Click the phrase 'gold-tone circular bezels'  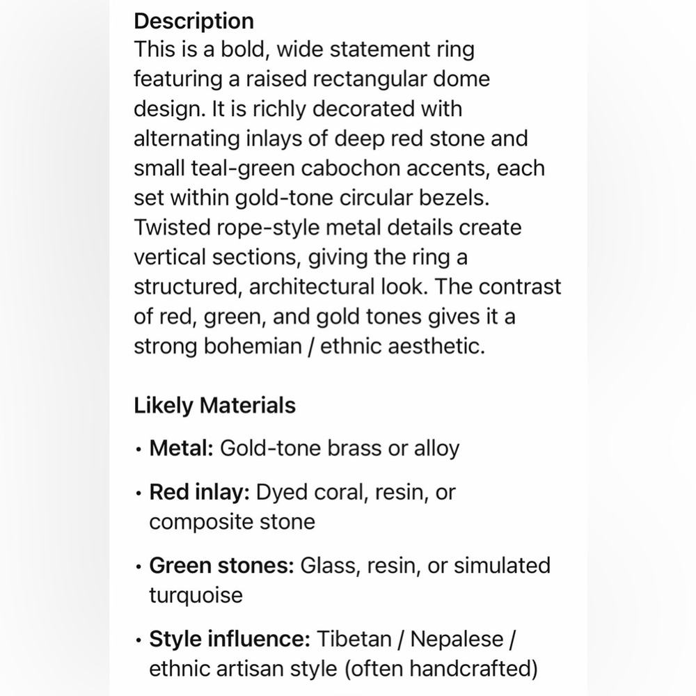click(x=361, y=198)
